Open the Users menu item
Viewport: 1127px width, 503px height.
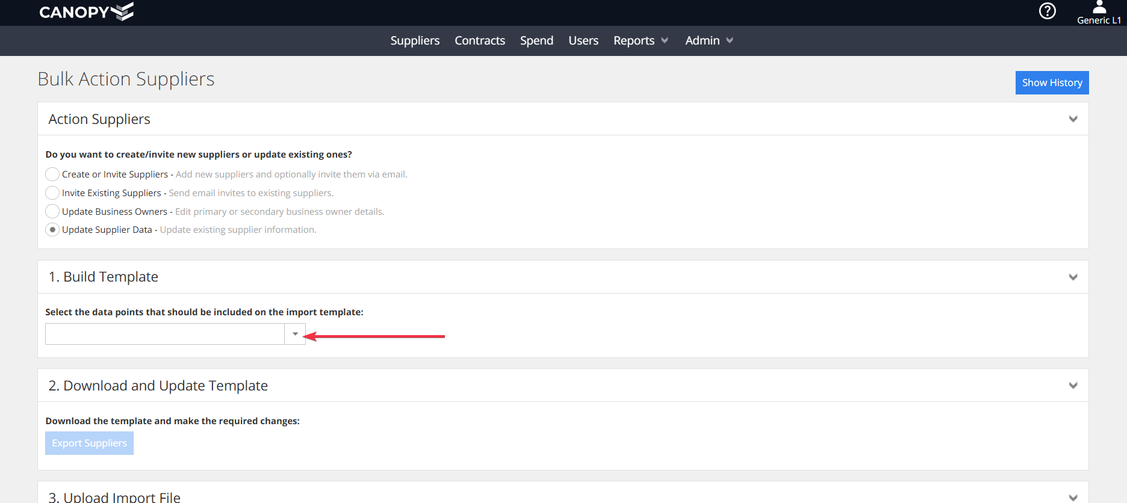583,40
